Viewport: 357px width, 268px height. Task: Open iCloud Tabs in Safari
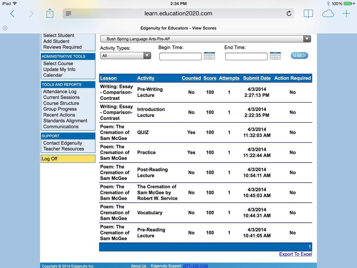[x=328, y=13]
